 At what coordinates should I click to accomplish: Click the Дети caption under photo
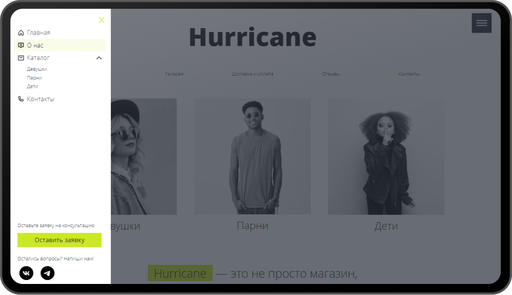coord(386,225)
